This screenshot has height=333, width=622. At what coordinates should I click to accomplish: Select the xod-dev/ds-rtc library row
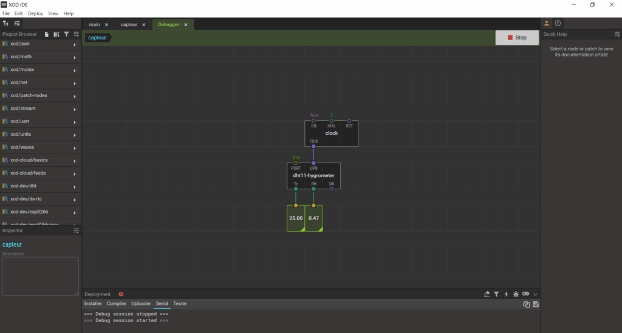pos(41,199)
